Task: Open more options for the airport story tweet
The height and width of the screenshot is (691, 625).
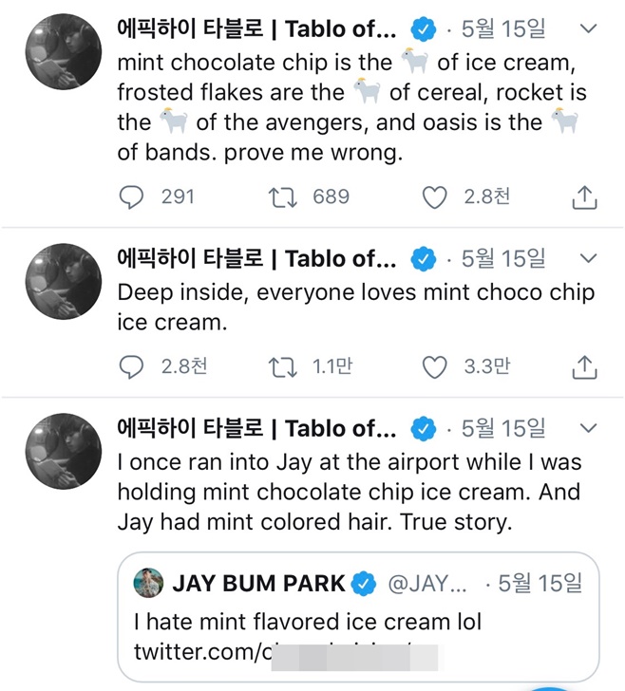Action: point(588,428)
